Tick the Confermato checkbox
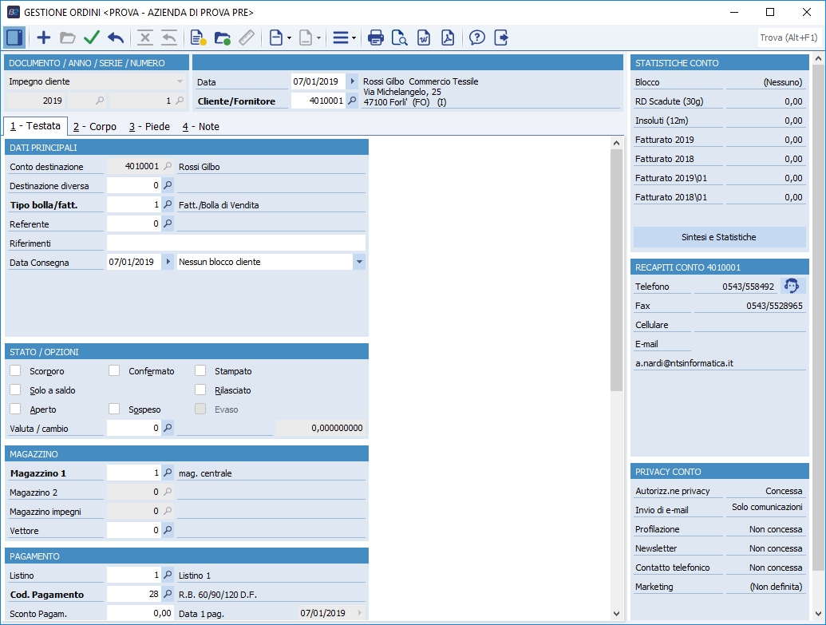The width and height of the screenshot is (826, 625). point(114,371)
